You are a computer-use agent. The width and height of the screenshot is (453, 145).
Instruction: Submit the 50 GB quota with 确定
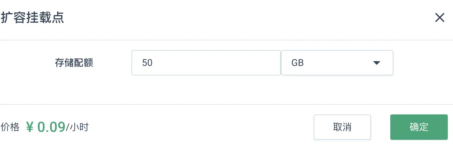pos(419,127)
